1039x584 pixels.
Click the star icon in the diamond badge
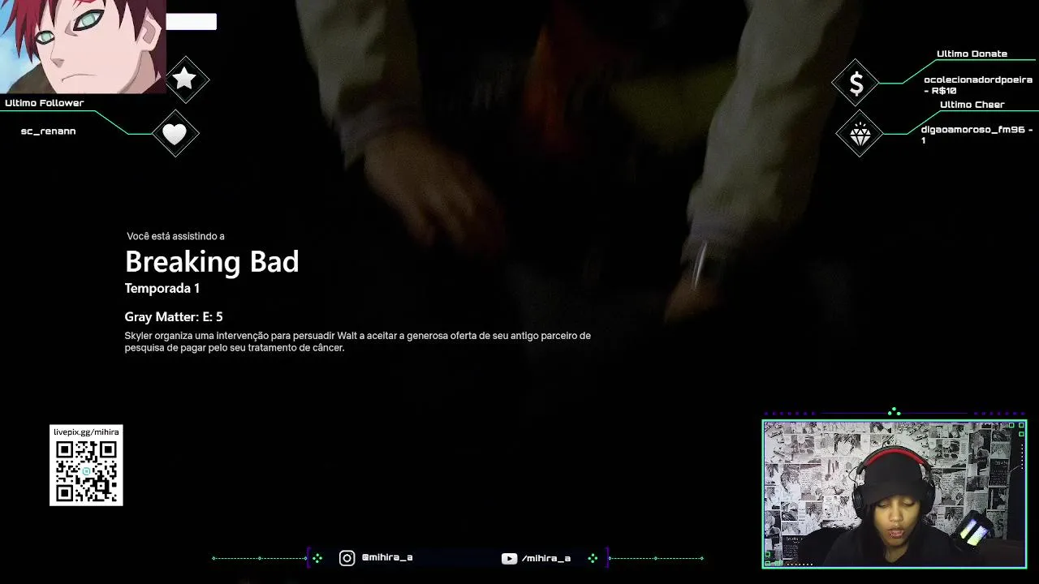click(185, 79)
